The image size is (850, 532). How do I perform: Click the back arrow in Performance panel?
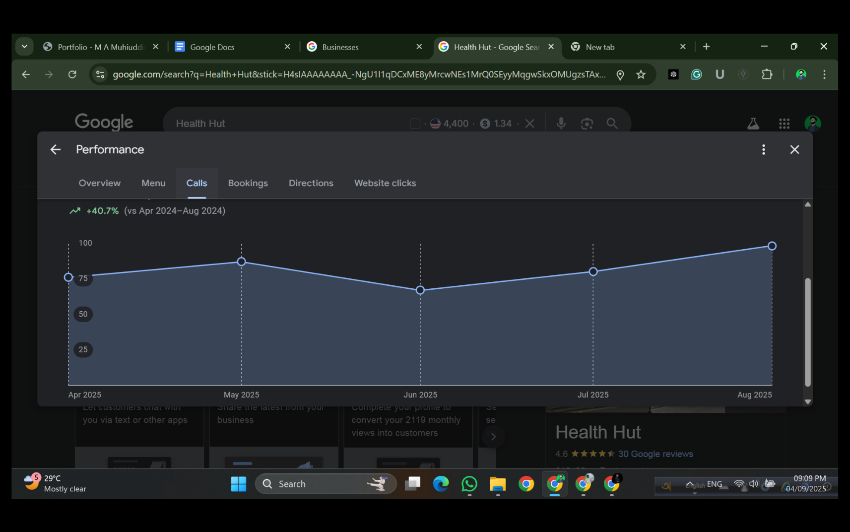(55, 149)
